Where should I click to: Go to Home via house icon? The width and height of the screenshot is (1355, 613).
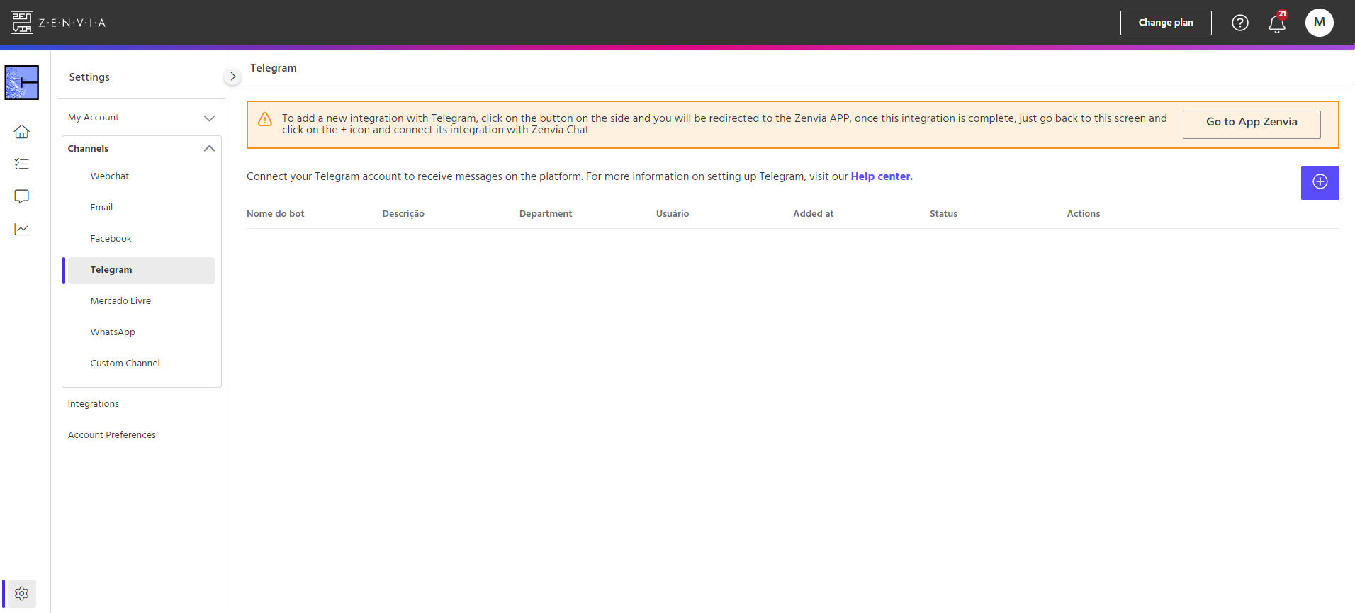point(22,132)
